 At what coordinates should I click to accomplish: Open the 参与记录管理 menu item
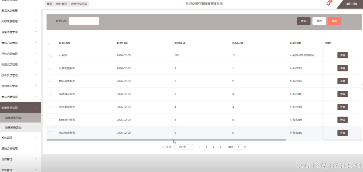click(20, 97)
